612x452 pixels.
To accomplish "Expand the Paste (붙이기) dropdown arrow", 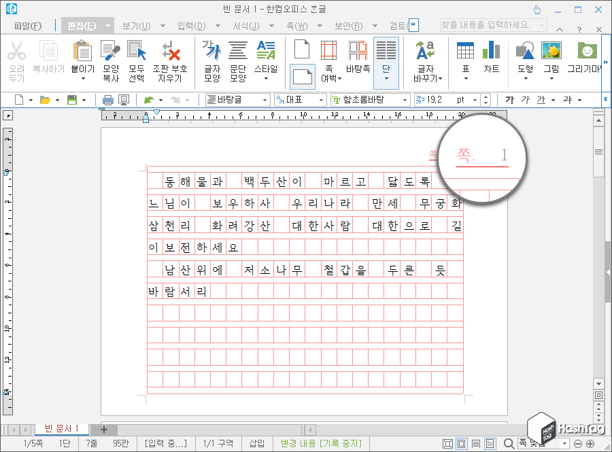I will coord(83,79).
